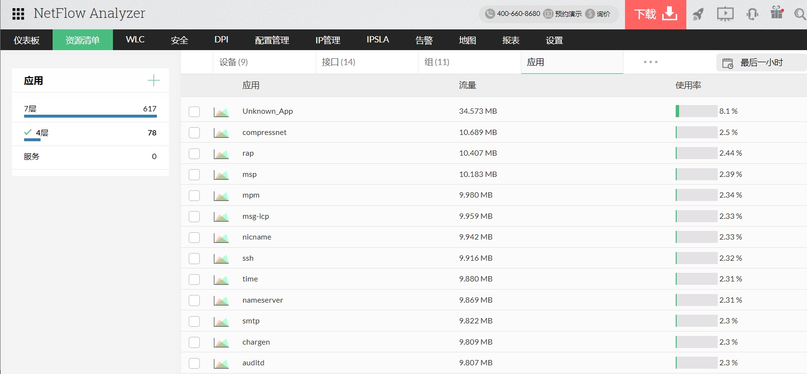Open the compressnet application link
Viewport: 807px width, 374px height.
(264, 133)
